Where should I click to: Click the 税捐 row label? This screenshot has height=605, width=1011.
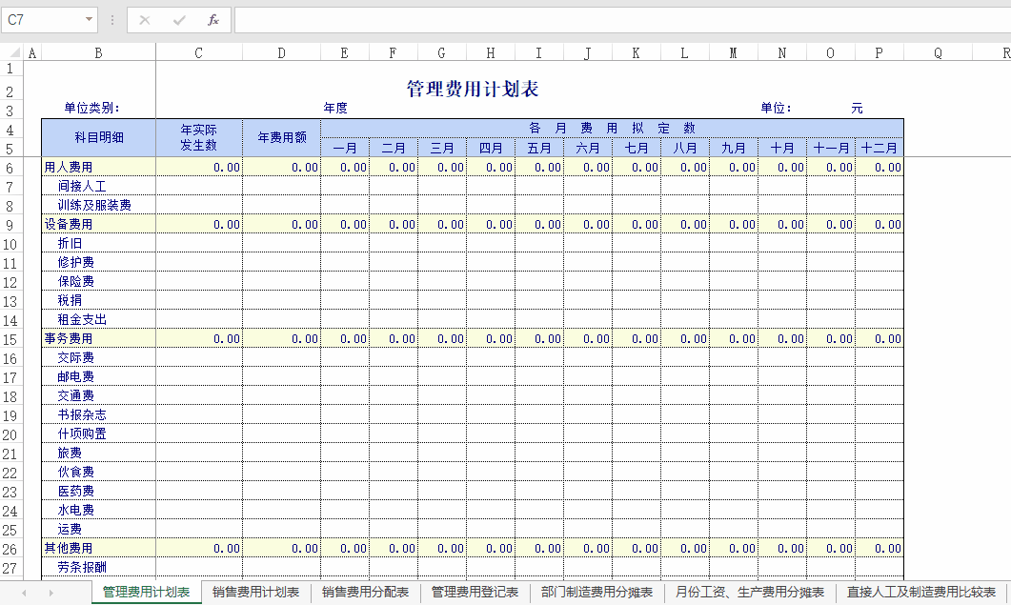pos(70,300)
